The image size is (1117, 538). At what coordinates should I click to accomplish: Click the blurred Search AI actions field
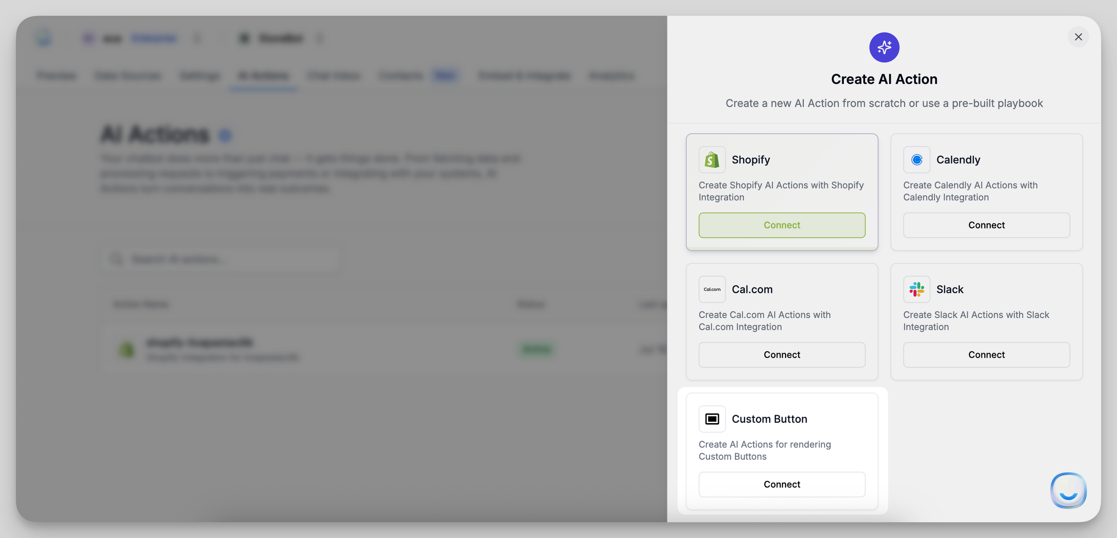pyautogui.click(x=223, y=259)
